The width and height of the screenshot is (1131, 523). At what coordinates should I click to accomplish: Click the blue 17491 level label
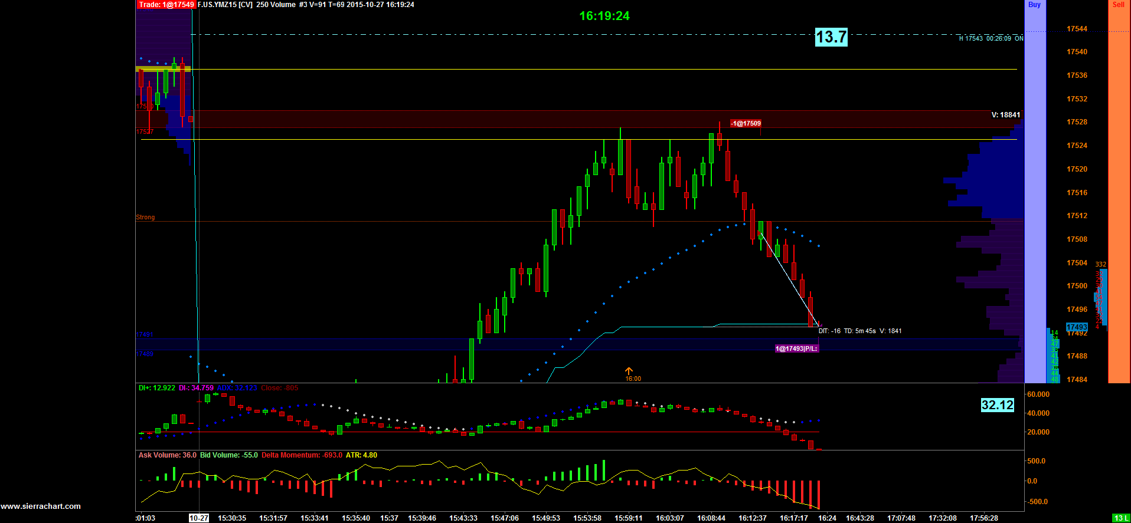tap(145, 335)
